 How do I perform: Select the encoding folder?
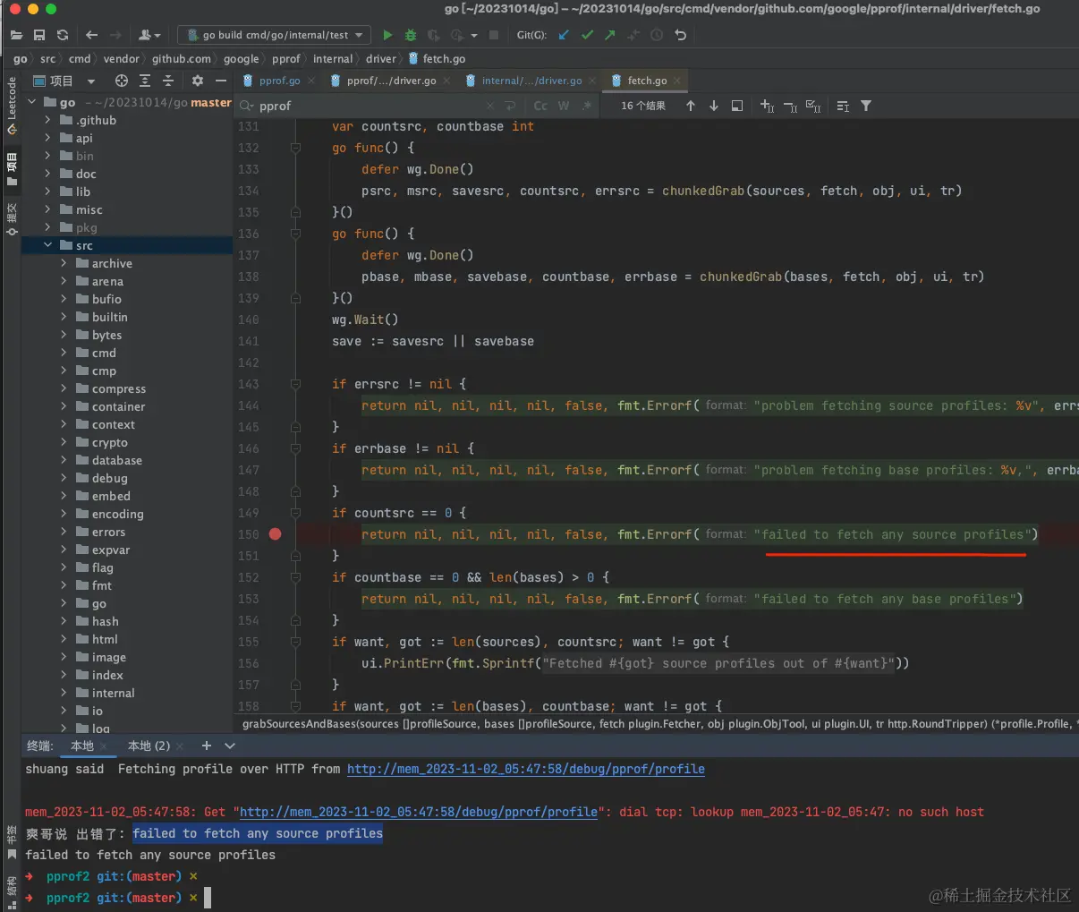pos(117,514)
